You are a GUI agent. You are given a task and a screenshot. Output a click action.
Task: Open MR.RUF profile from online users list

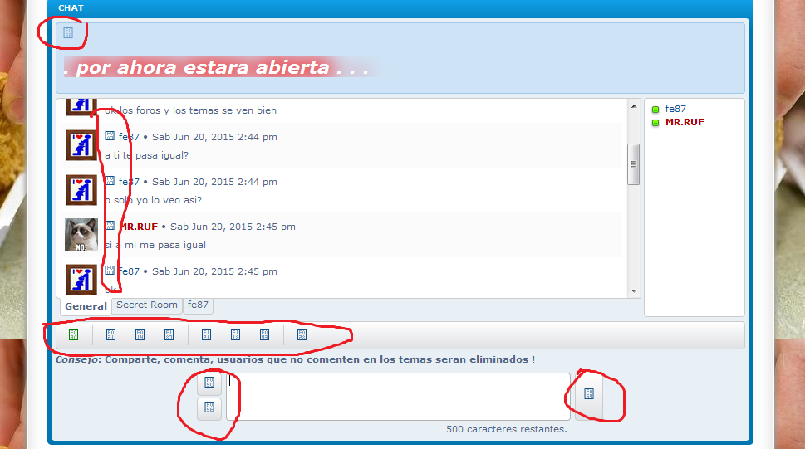click(x=685, y=122)
